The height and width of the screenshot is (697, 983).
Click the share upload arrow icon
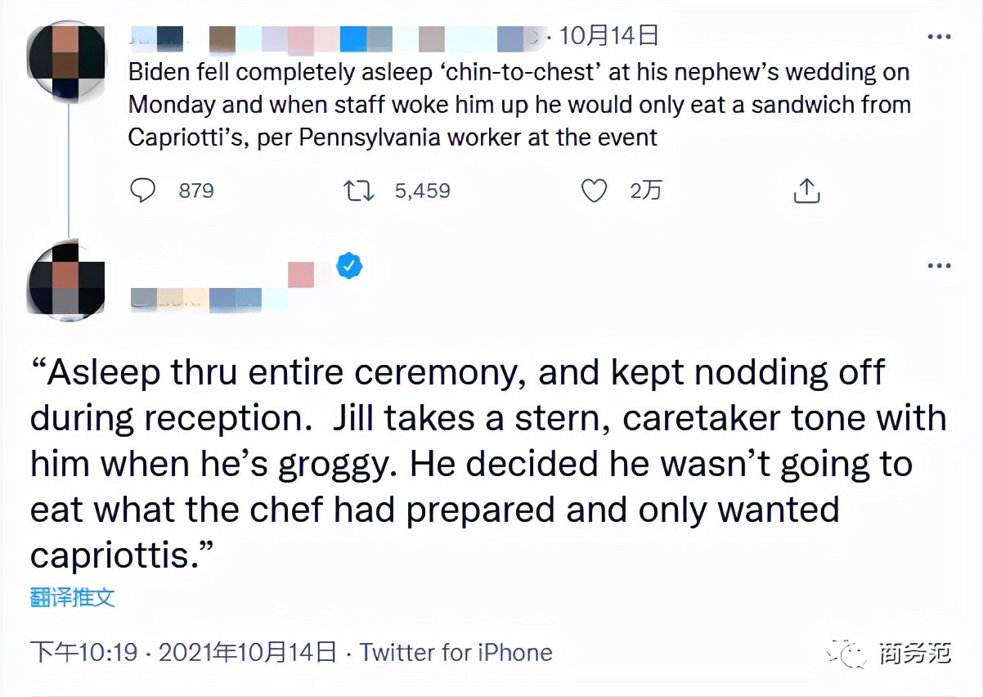806,191
